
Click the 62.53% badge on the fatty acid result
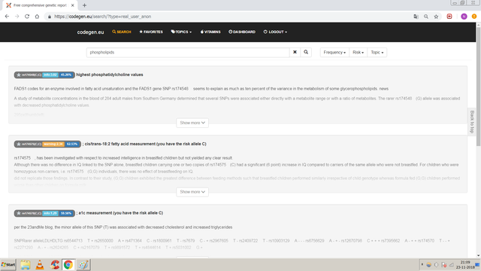[72, 144]
